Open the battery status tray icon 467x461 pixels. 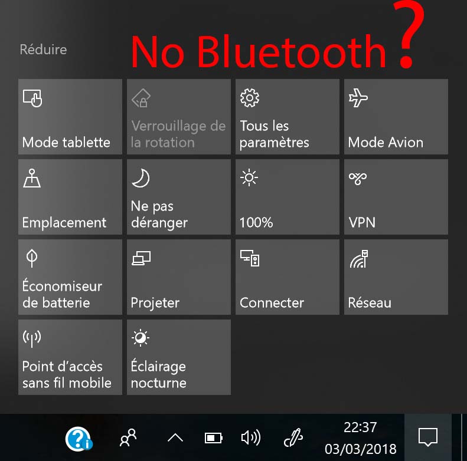click(214, 438)
